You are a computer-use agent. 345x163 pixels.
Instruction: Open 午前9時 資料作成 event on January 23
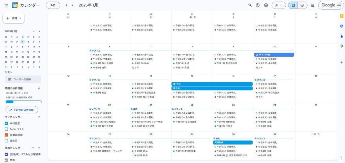tap(225, 122)
